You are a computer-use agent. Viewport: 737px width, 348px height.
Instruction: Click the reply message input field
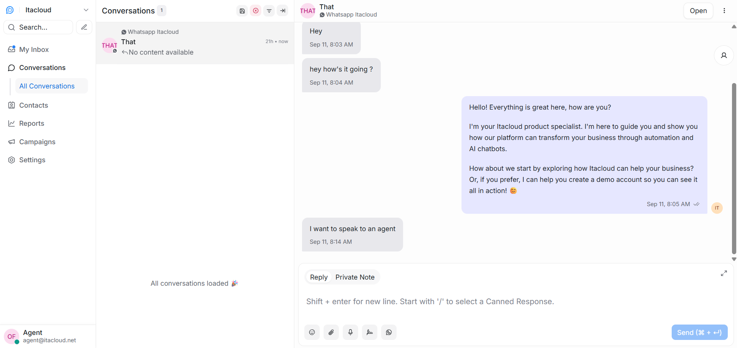(x=500, y=302)
